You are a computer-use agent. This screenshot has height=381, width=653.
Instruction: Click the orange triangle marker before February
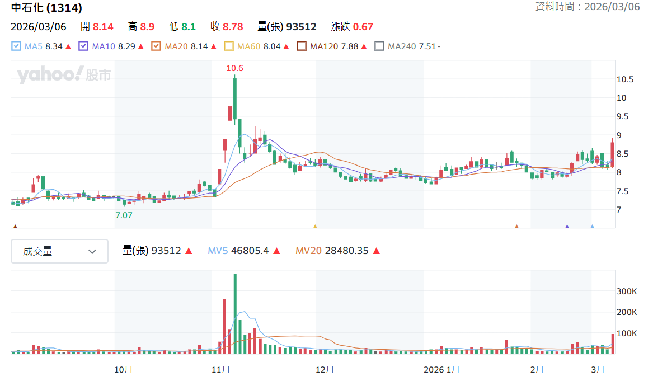(x=517, y=227)
